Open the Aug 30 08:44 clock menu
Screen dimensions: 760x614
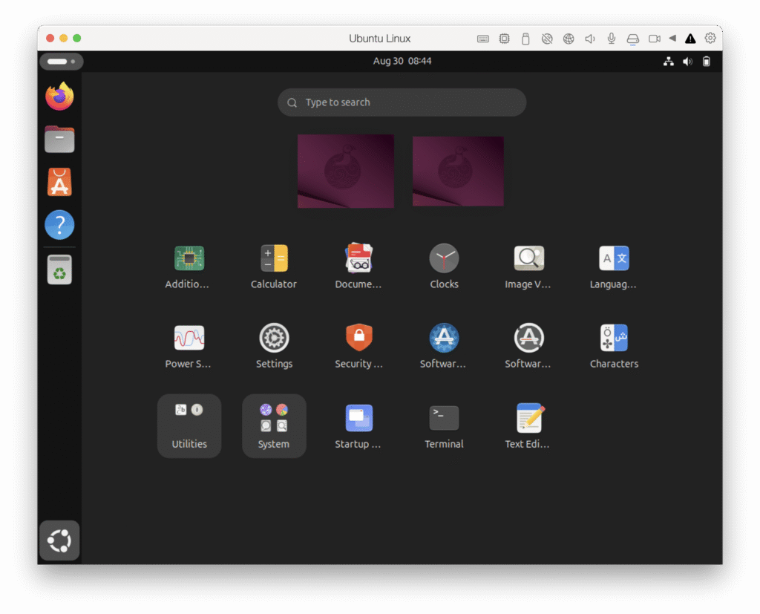coord(402,61)
